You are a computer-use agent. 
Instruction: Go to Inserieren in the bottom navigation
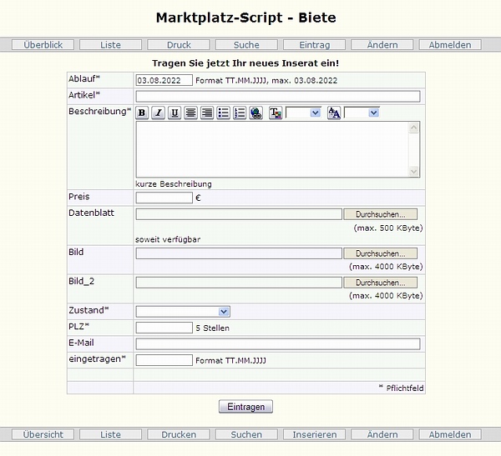[x=315, y=434]
